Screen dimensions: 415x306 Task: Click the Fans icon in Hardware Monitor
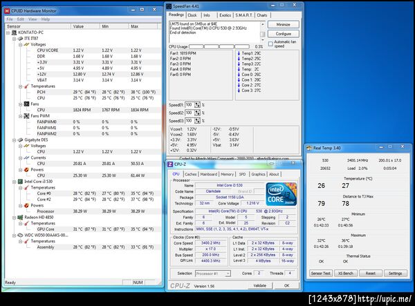pos(26,104)
